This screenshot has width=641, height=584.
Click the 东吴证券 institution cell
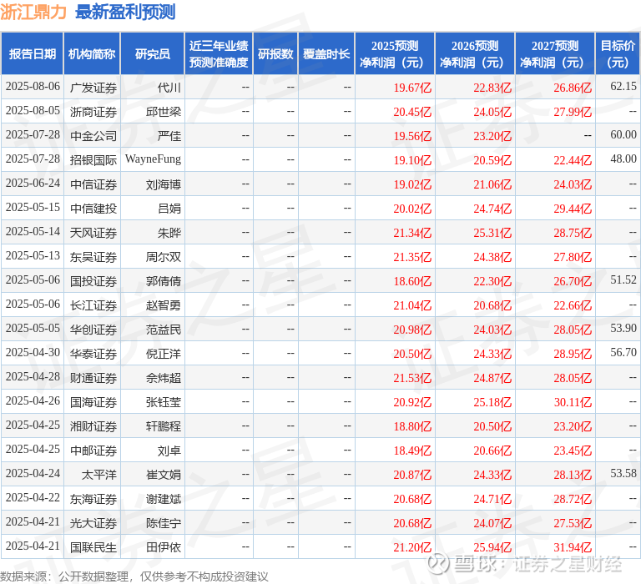tap(93, 257)
